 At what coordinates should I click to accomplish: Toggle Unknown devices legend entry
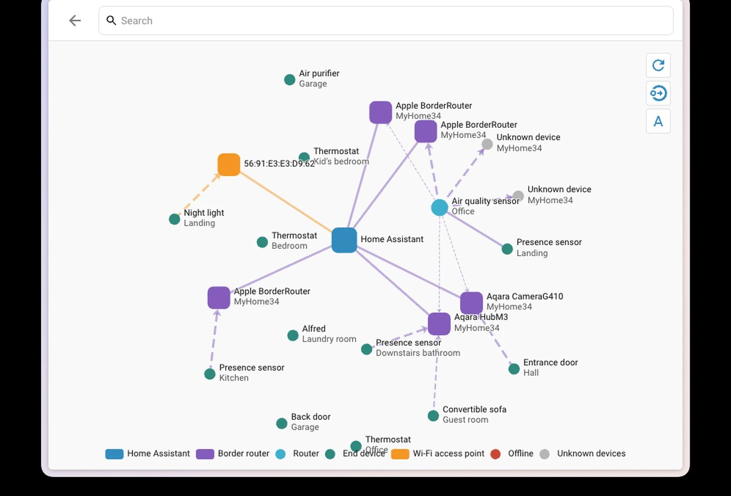[x=583, y=454]
